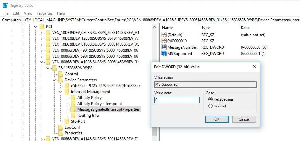Close the Edit DWORD dialog with X
This screenshot has width=300, height=141.
[254, 67]
